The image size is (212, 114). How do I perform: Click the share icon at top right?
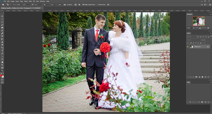(210, 4)
